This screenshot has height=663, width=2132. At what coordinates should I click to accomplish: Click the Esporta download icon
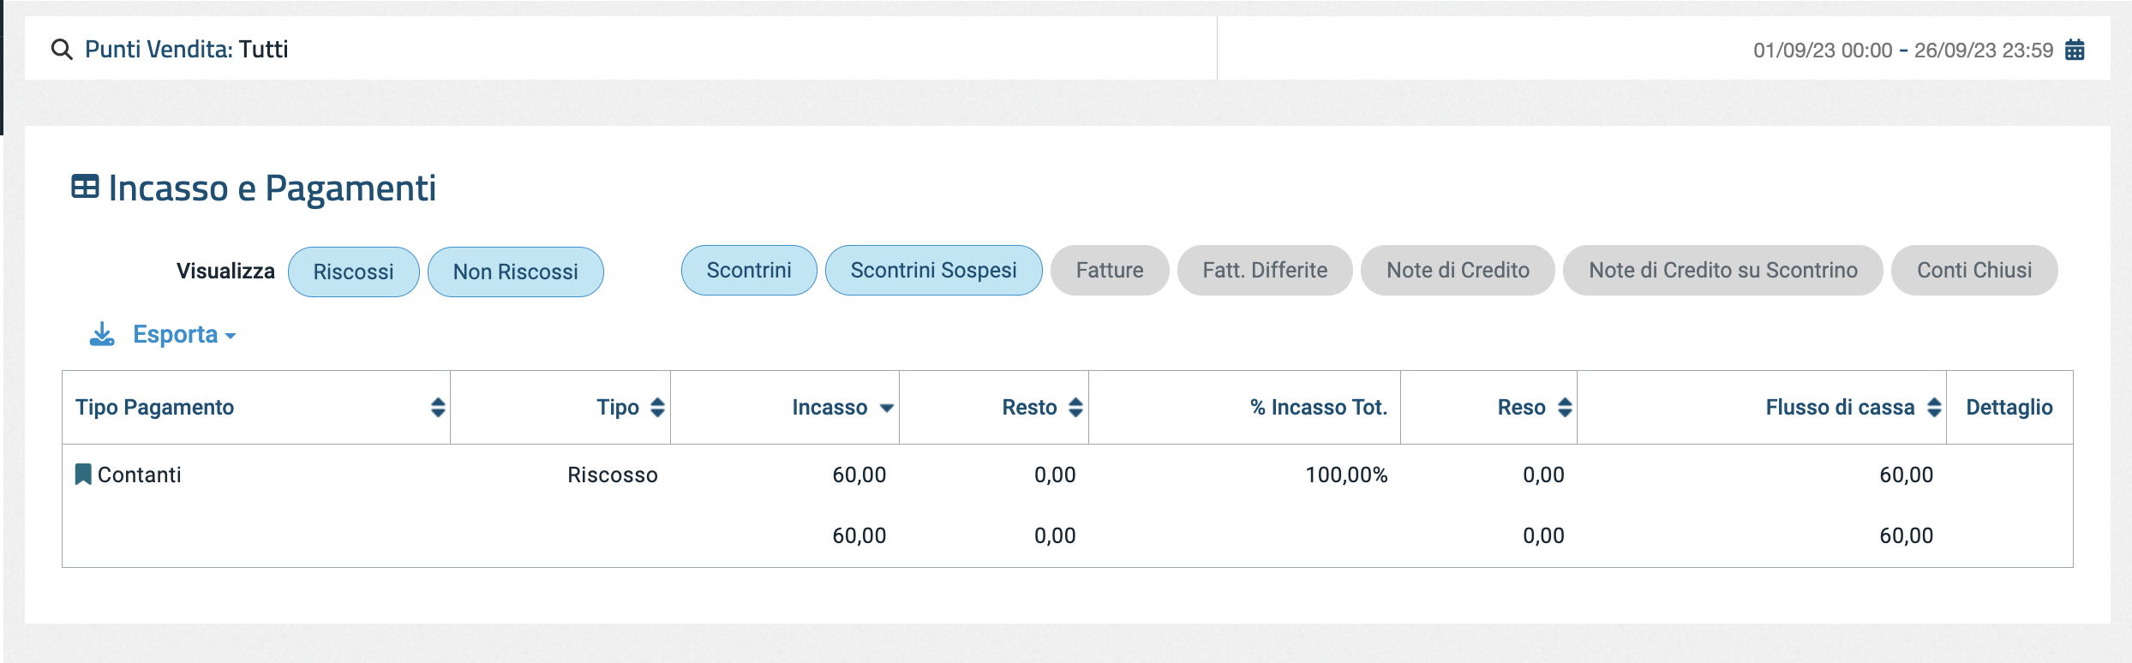click(102, 334)
